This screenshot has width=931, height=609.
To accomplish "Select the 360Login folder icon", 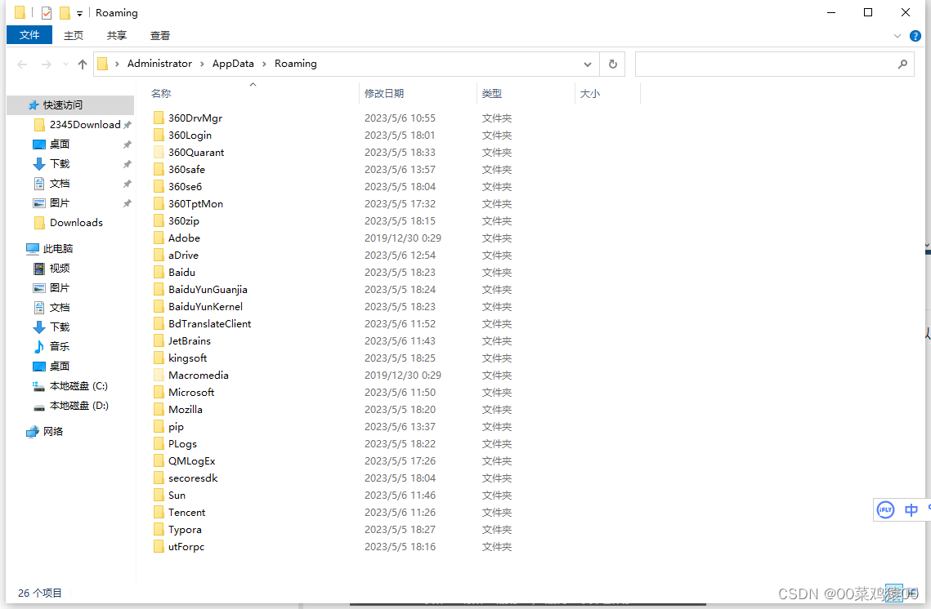I will (159, 136).
